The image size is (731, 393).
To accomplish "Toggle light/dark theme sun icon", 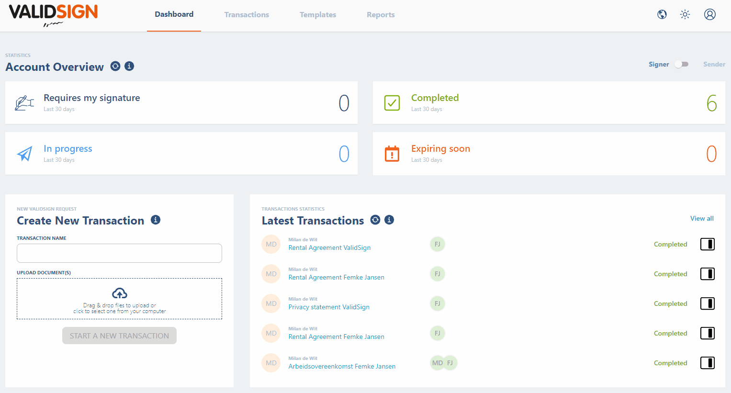I will click(685, 14).
